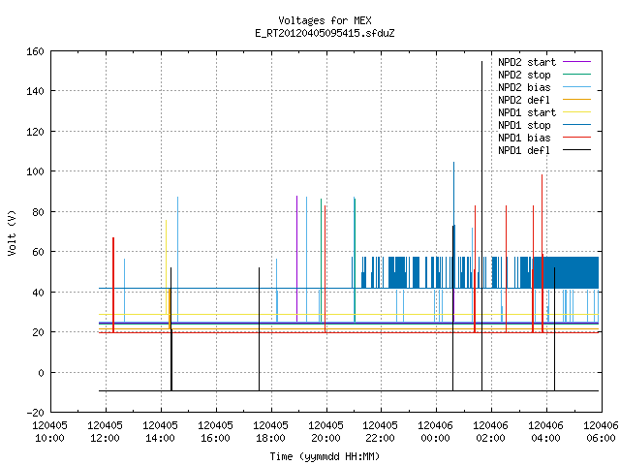Click the black NPD1 defl legend line
Screen dimensions: 620x465
pyautogui.click(x=576, y=150)
